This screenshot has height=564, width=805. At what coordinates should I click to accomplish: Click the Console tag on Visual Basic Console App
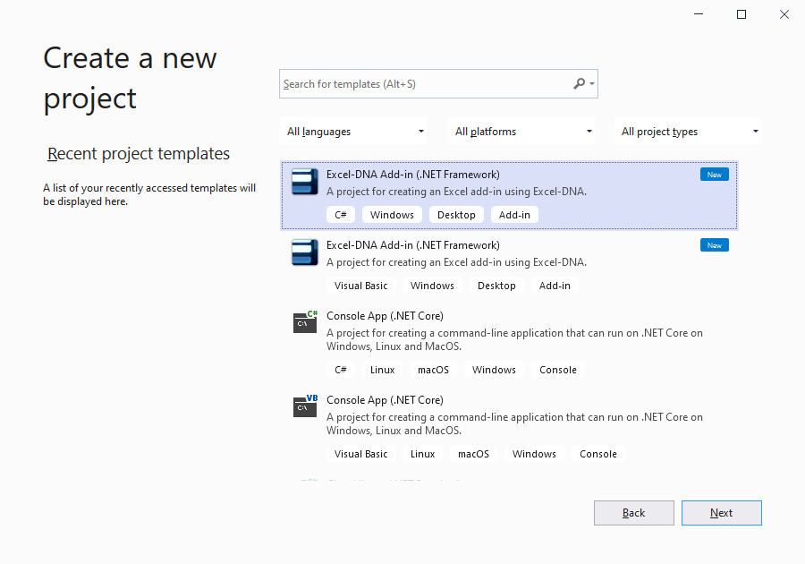pyautogui.click(x=597, y=454)
